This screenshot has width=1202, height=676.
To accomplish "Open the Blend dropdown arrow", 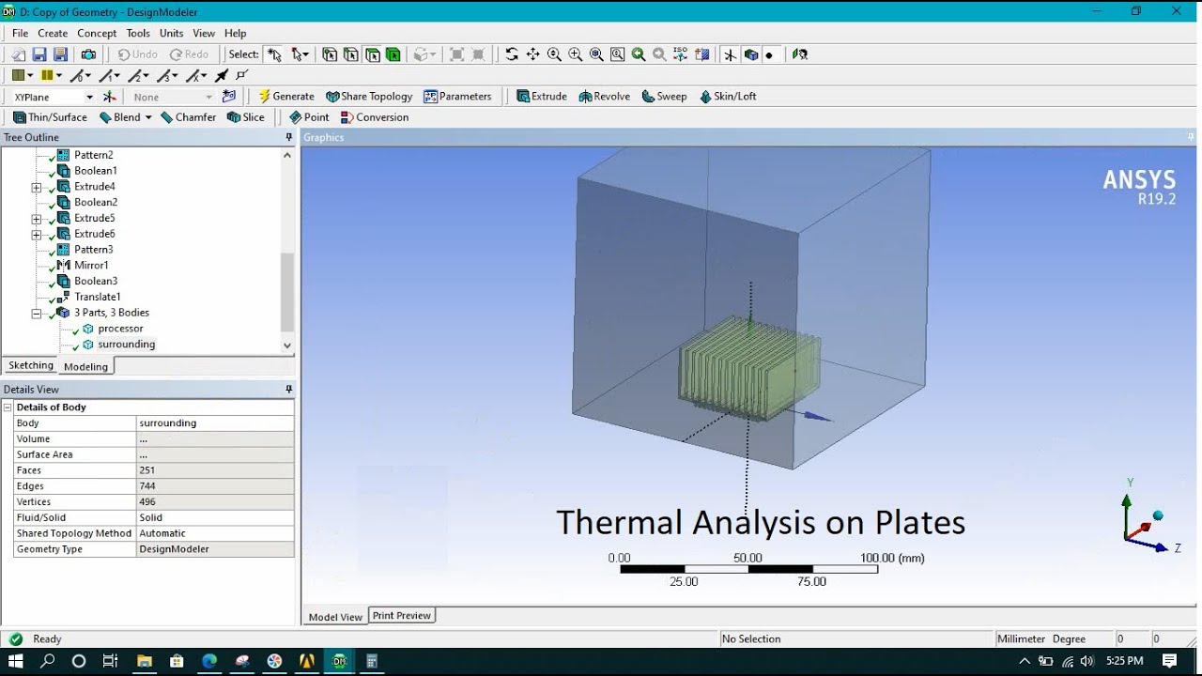I will click(x=146, y=117).
